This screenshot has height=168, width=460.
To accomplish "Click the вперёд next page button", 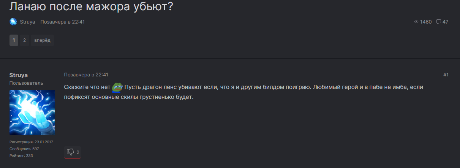I will pyautogui.click(x=42, y=40).
